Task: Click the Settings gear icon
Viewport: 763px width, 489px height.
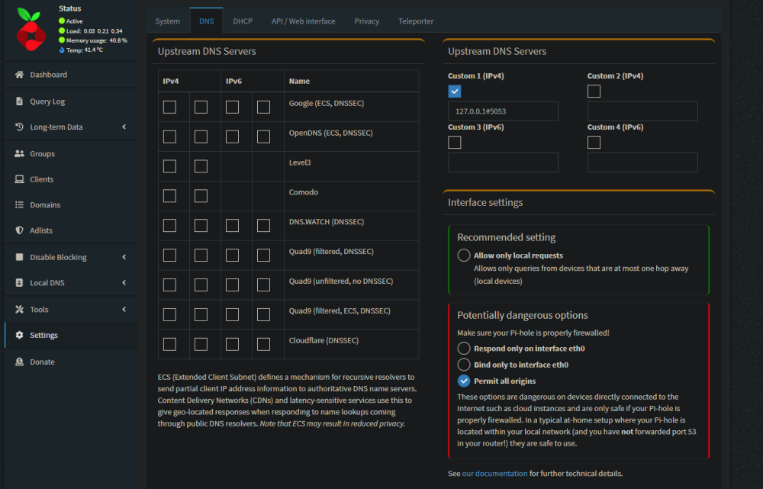Action: [x=20, y=335]
